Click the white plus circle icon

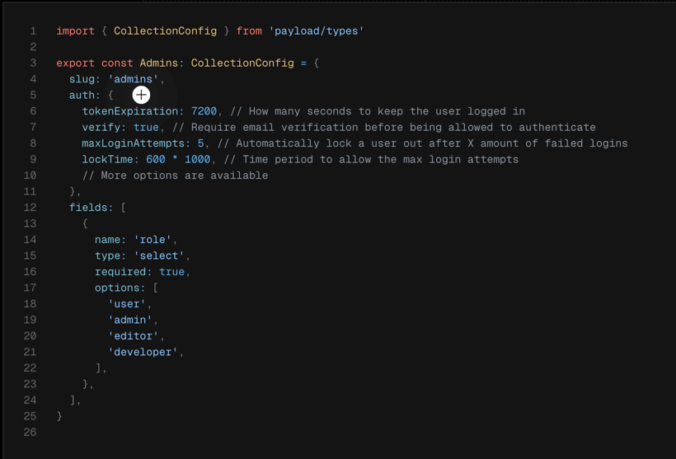(141, 96)
